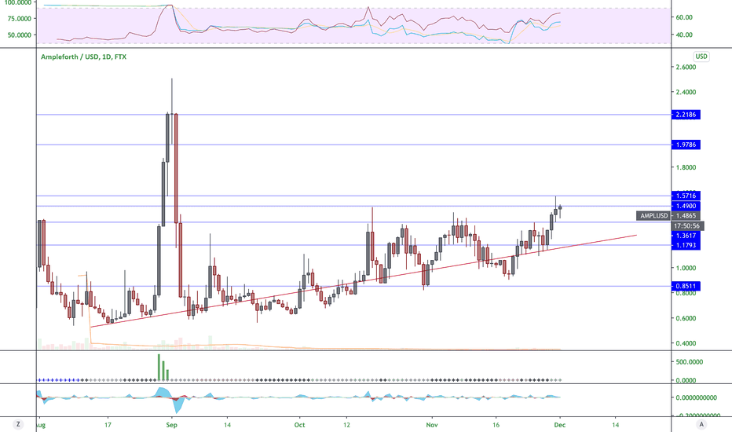Click the Z timezone button in the bottom left
This screenshot has width=732, height=432.
(18, 424)
